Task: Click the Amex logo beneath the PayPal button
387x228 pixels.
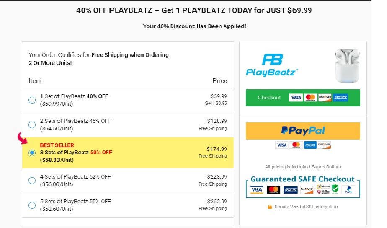Action: tap(310, 145)
